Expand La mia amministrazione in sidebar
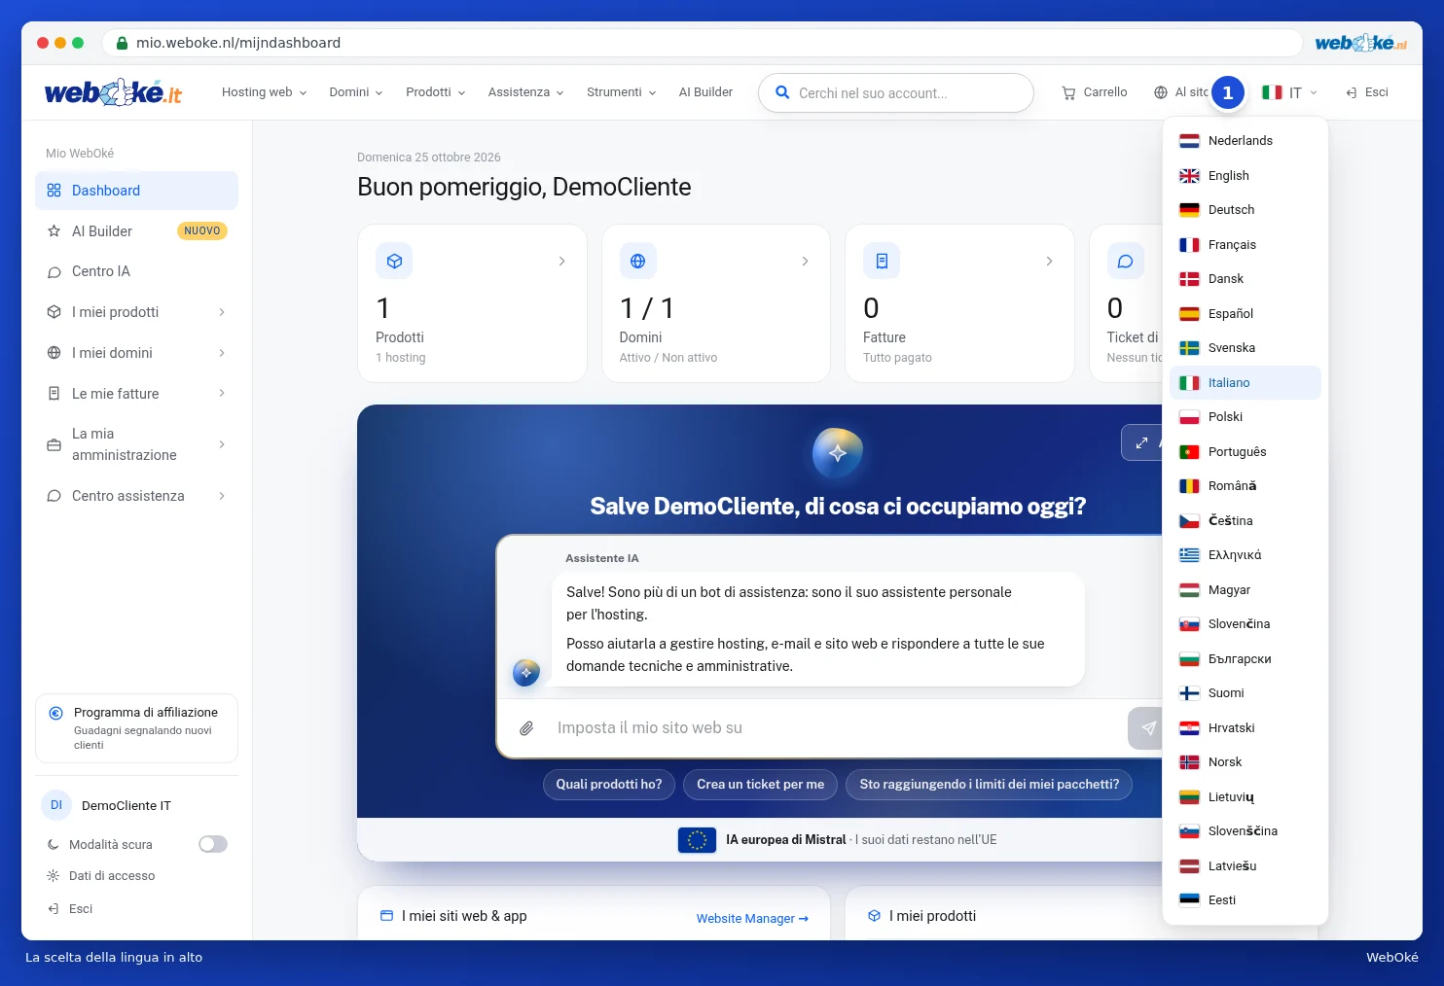Viewport: 1444px width, 986px height. (x=136, y=444)
